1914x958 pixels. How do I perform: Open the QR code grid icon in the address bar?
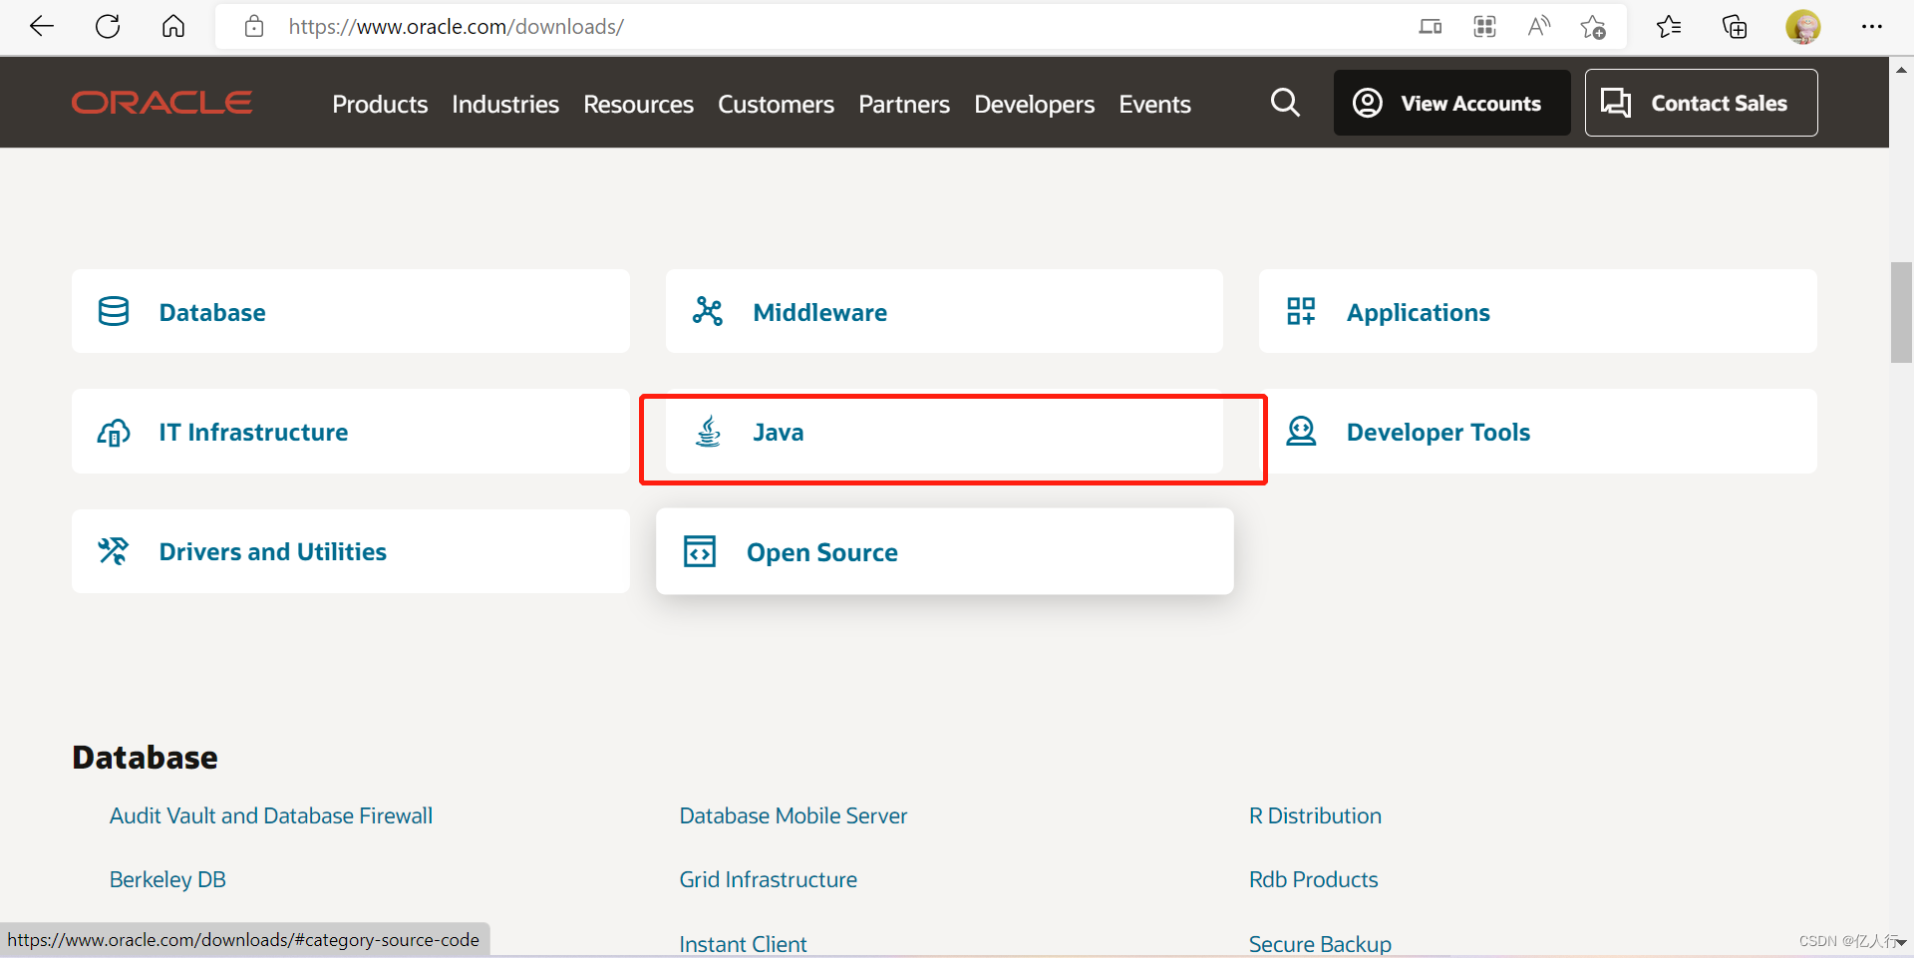click(x=1484, y=27)
